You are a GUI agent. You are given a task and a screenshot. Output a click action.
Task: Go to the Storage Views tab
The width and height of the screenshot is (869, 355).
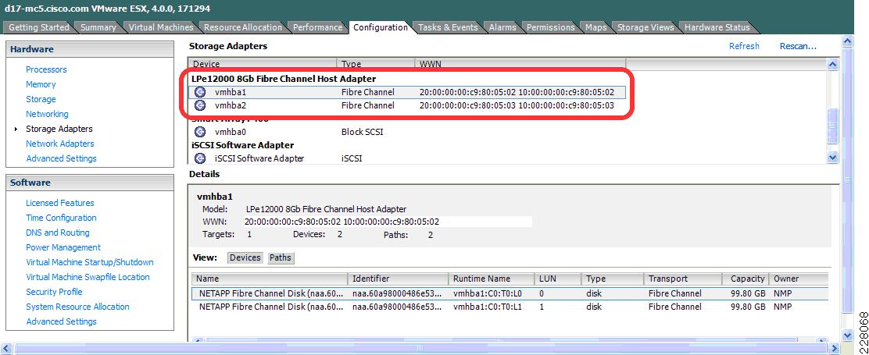coord(645,27)
